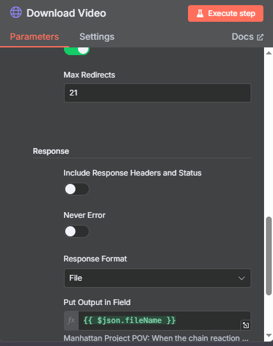
Task: Toggle the green enabled switch above Max Redirects
Action: tap(77, 51)
